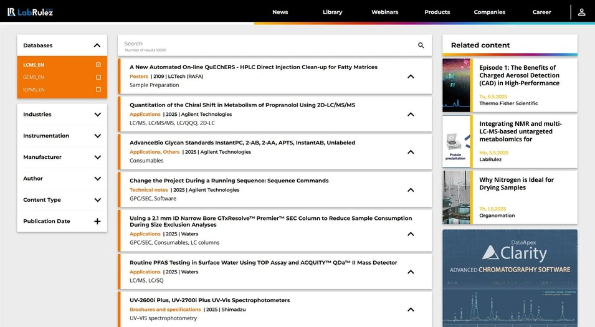Screen dimensions: 595x327
Task: Open the Companies menu
Action: [x=490, y=12]
